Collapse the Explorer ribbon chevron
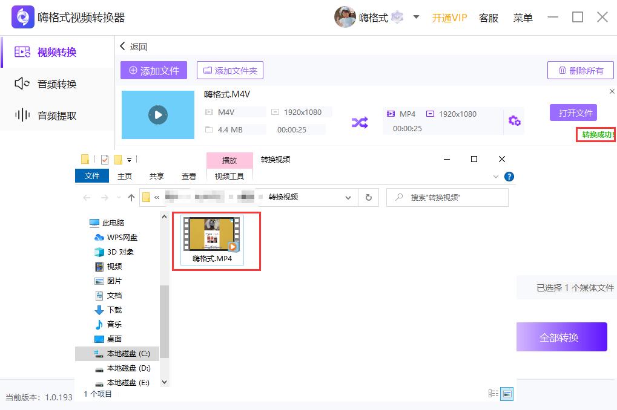This screenshot has width=617, height=410. pos(495,177)
